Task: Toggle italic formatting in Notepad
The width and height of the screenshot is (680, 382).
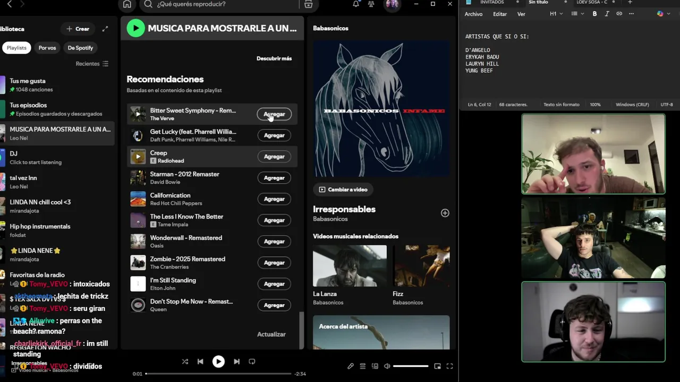Action: point(607,14)
